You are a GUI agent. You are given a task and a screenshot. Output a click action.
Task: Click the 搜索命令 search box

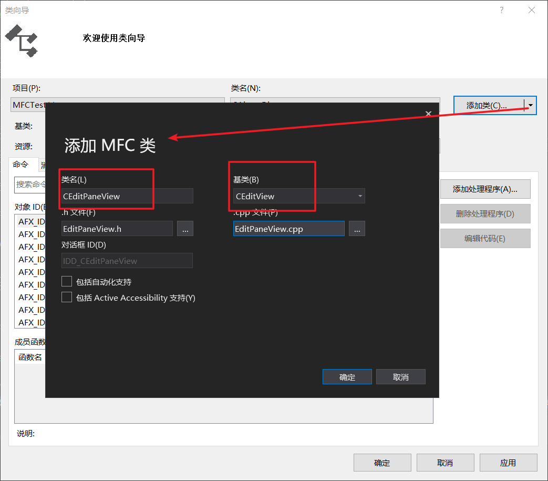pos(30,185)
